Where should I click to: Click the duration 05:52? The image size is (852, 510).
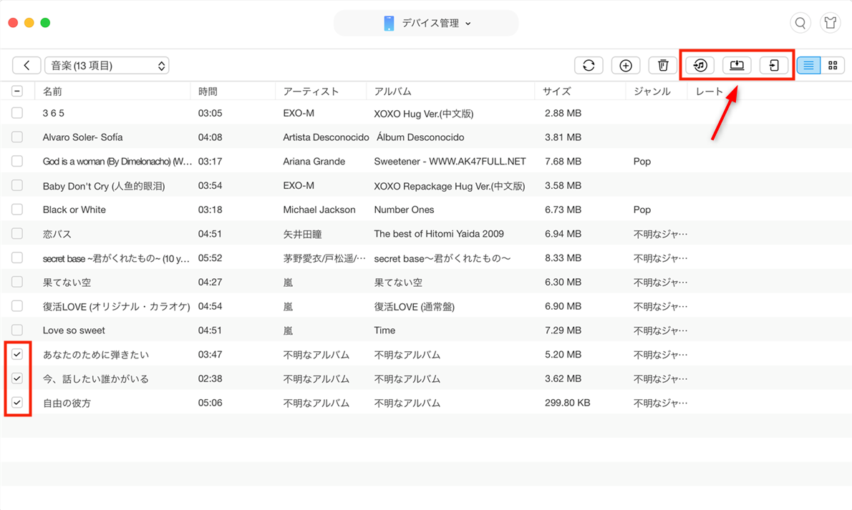pos(210,258)
